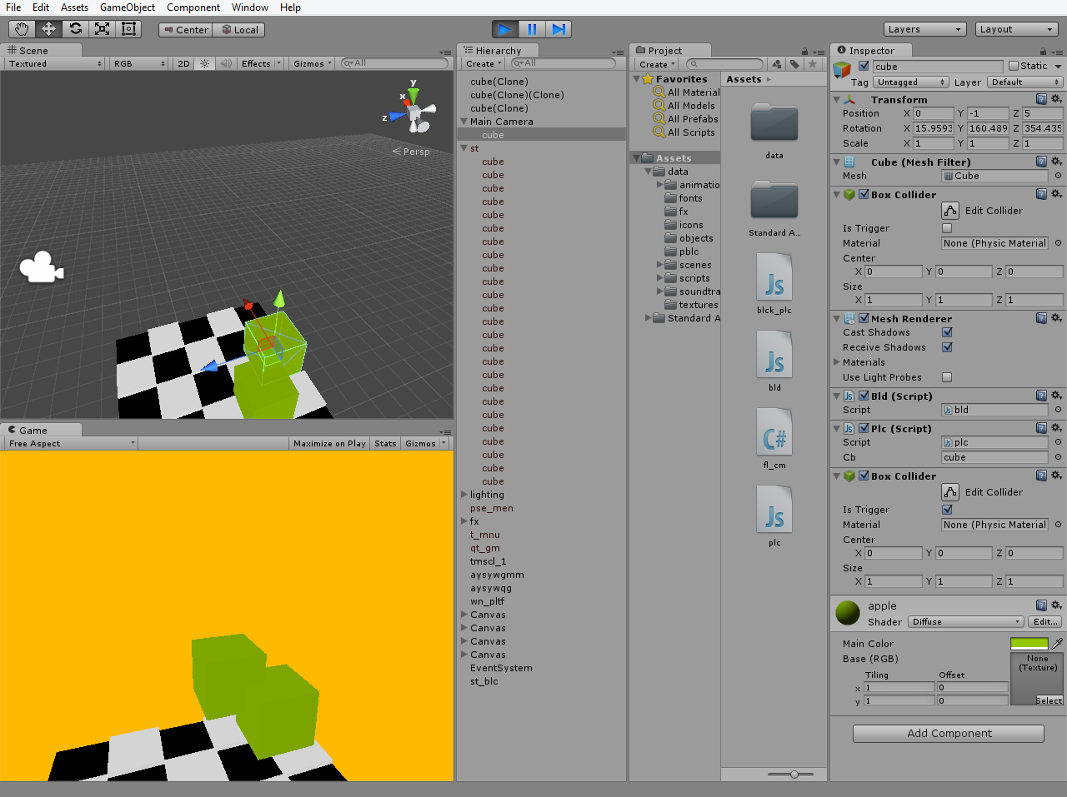Viewport: 1067px width, 797px height.
Task: Toggle cube object active checkbox
Action: (x=864, y=67)
